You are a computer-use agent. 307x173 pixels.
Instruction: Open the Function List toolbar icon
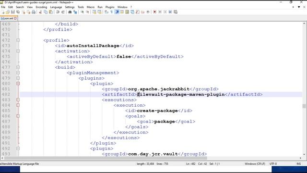coord(138,12)
